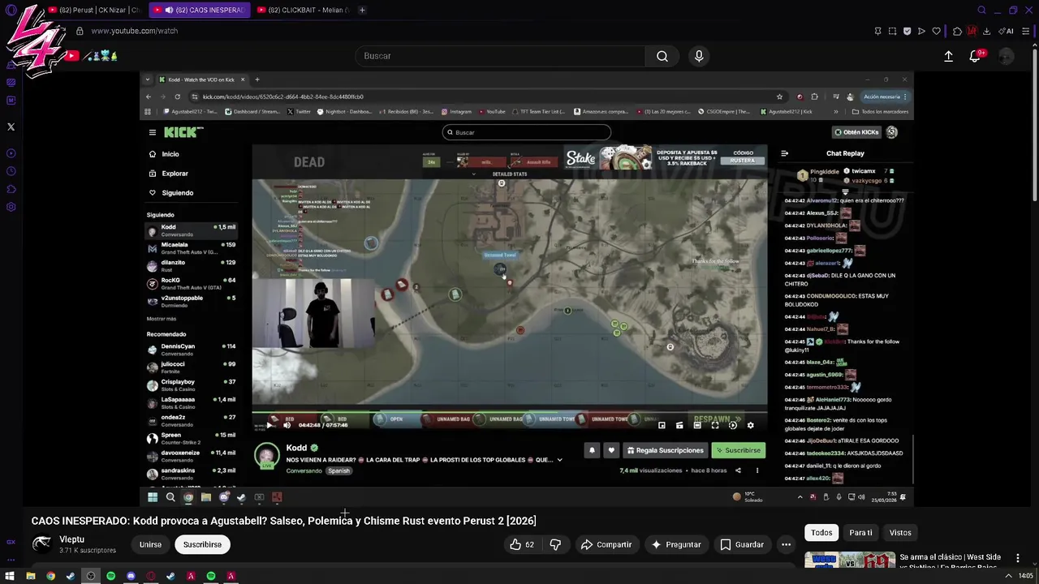Open the extensions cube icon
The width and height of the screenshot is (1039, 584).
957,31
